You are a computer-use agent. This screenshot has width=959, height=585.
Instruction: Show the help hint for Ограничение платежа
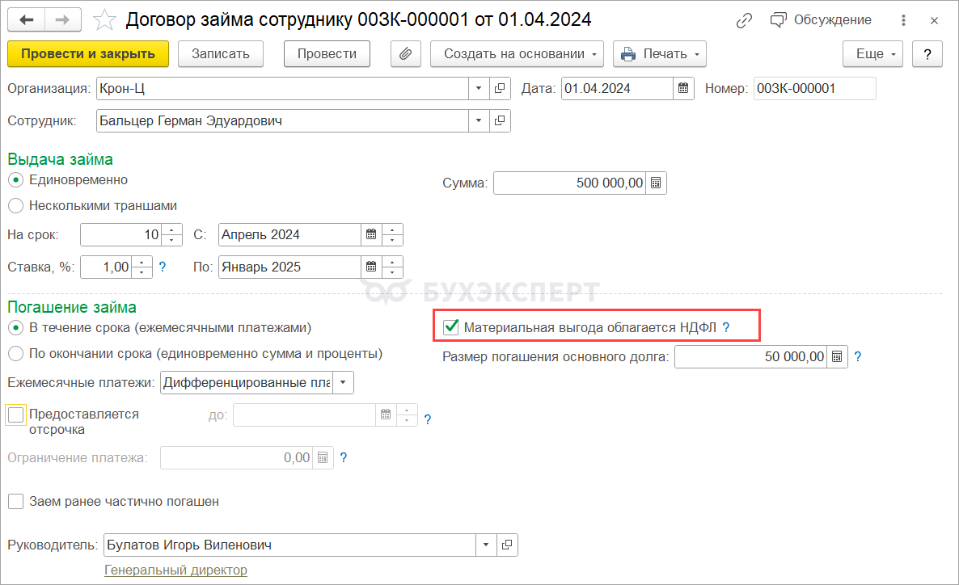tap(344, 458)
